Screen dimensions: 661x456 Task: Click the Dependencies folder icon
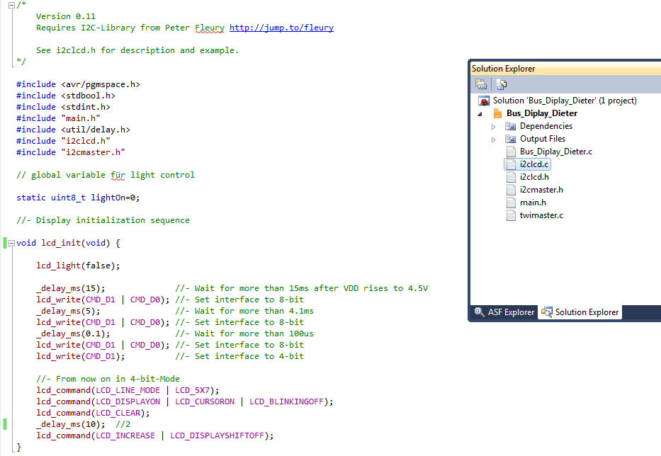coord(511,126)
